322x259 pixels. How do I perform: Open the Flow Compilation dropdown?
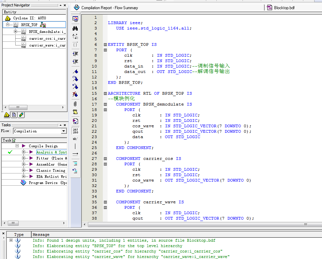(x=64, y=131)
